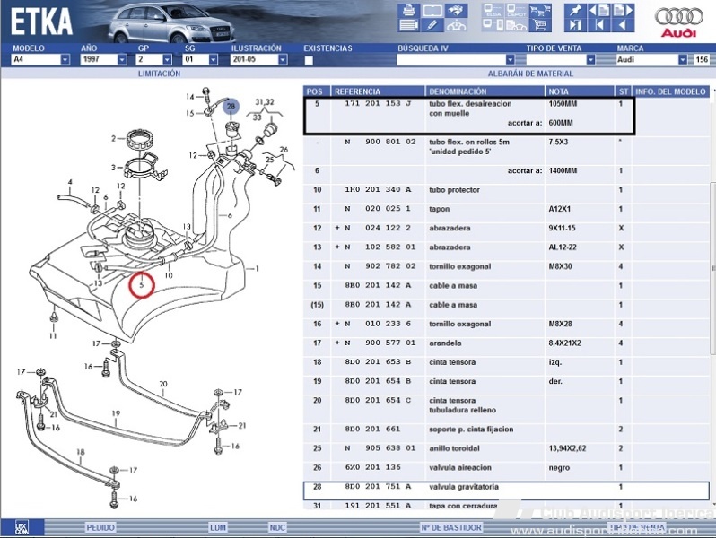Open the binoculars search tool
This screenshot has width=716, height=538.
tap(456, 11)
